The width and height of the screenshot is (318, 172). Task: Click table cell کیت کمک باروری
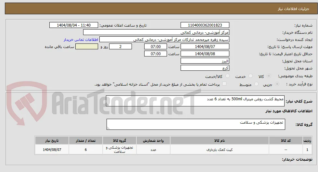(220, 150)
